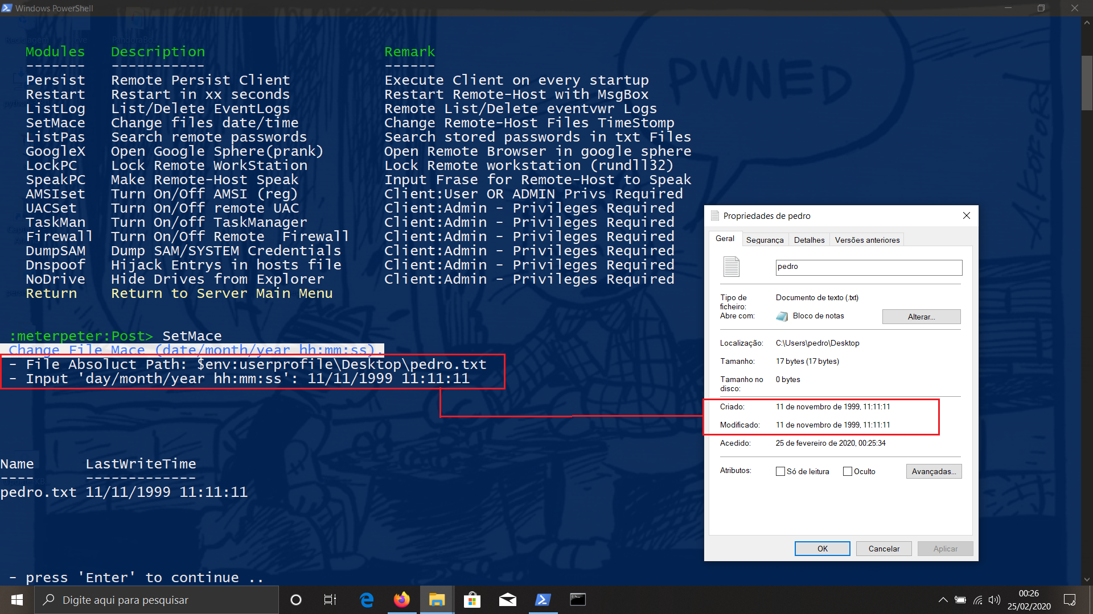Show hidden system tray icons

[x=943, y=600]
